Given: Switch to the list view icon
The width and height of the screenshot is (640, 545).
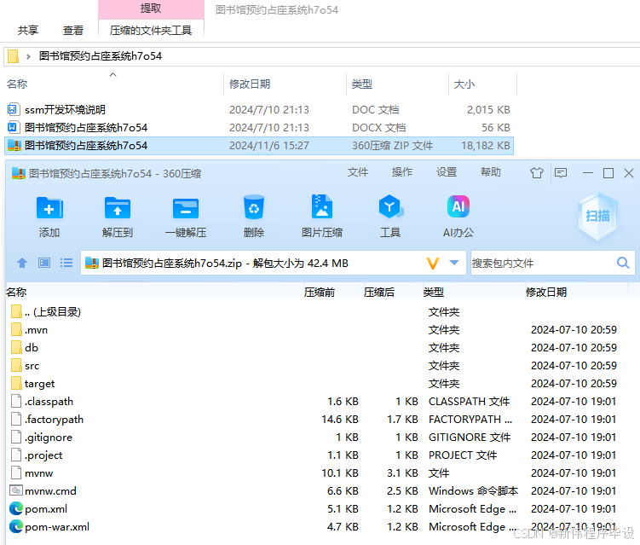Looking at the screenshot, I should 66,263.
